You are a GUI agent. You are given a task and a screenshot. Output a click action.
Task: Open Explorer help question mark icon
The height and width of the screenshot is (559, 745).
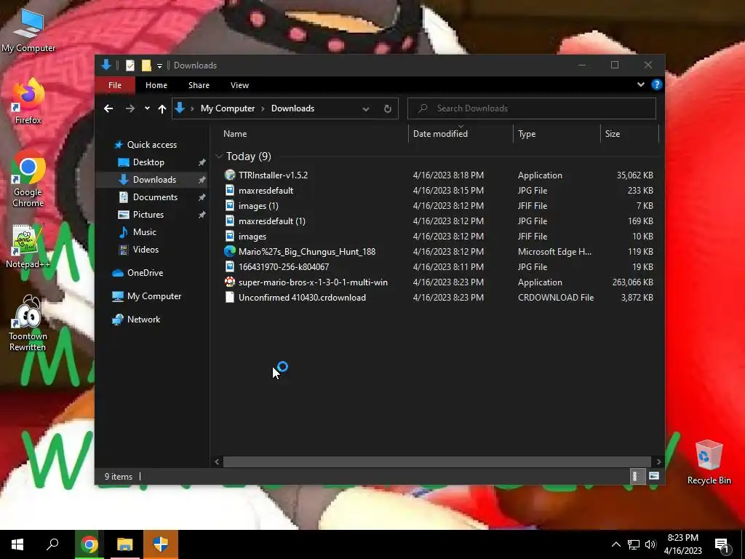pyautogui.click(x=657, y=84)
